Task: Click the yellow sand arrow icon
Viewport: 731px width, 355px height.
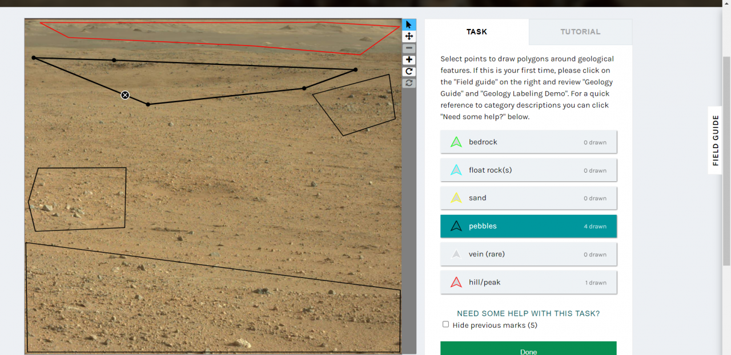Action: click(456, 198)
